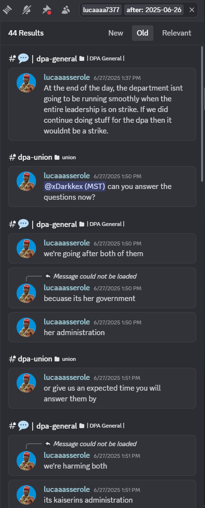
Task: Open the Threads icon in header
Action: 7,10
